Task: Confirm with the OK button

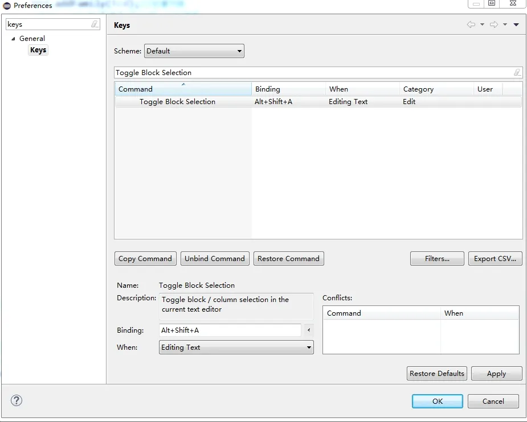Action: tap(437, 401)
